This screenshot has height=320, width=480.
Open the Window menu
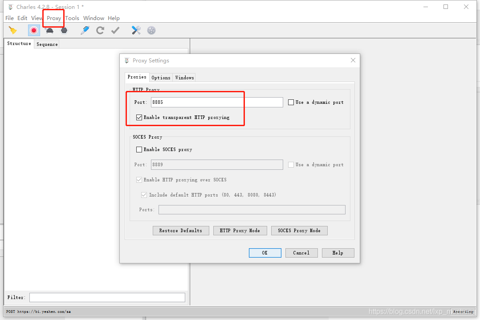[x=94, y=18]
